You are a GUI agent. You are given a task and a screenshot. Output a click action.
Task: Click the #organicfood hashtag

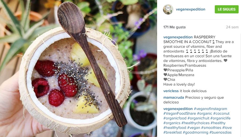point(175,118)
